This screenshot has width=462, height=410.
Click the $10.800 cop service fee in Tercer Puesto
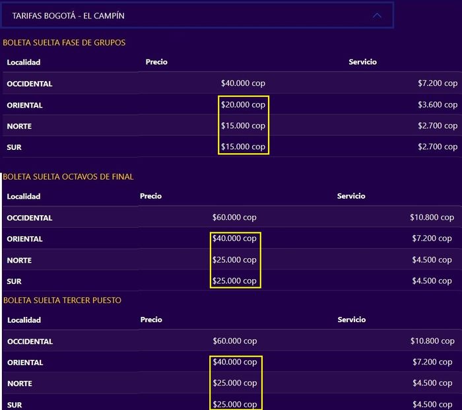tap(432, 341)
